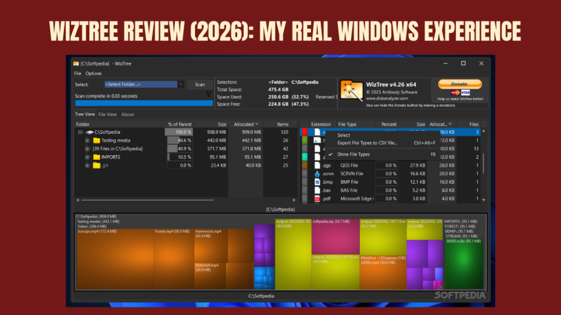Expand the .git folder node
The width and height of the screenshot is (561, 315).
87,165
